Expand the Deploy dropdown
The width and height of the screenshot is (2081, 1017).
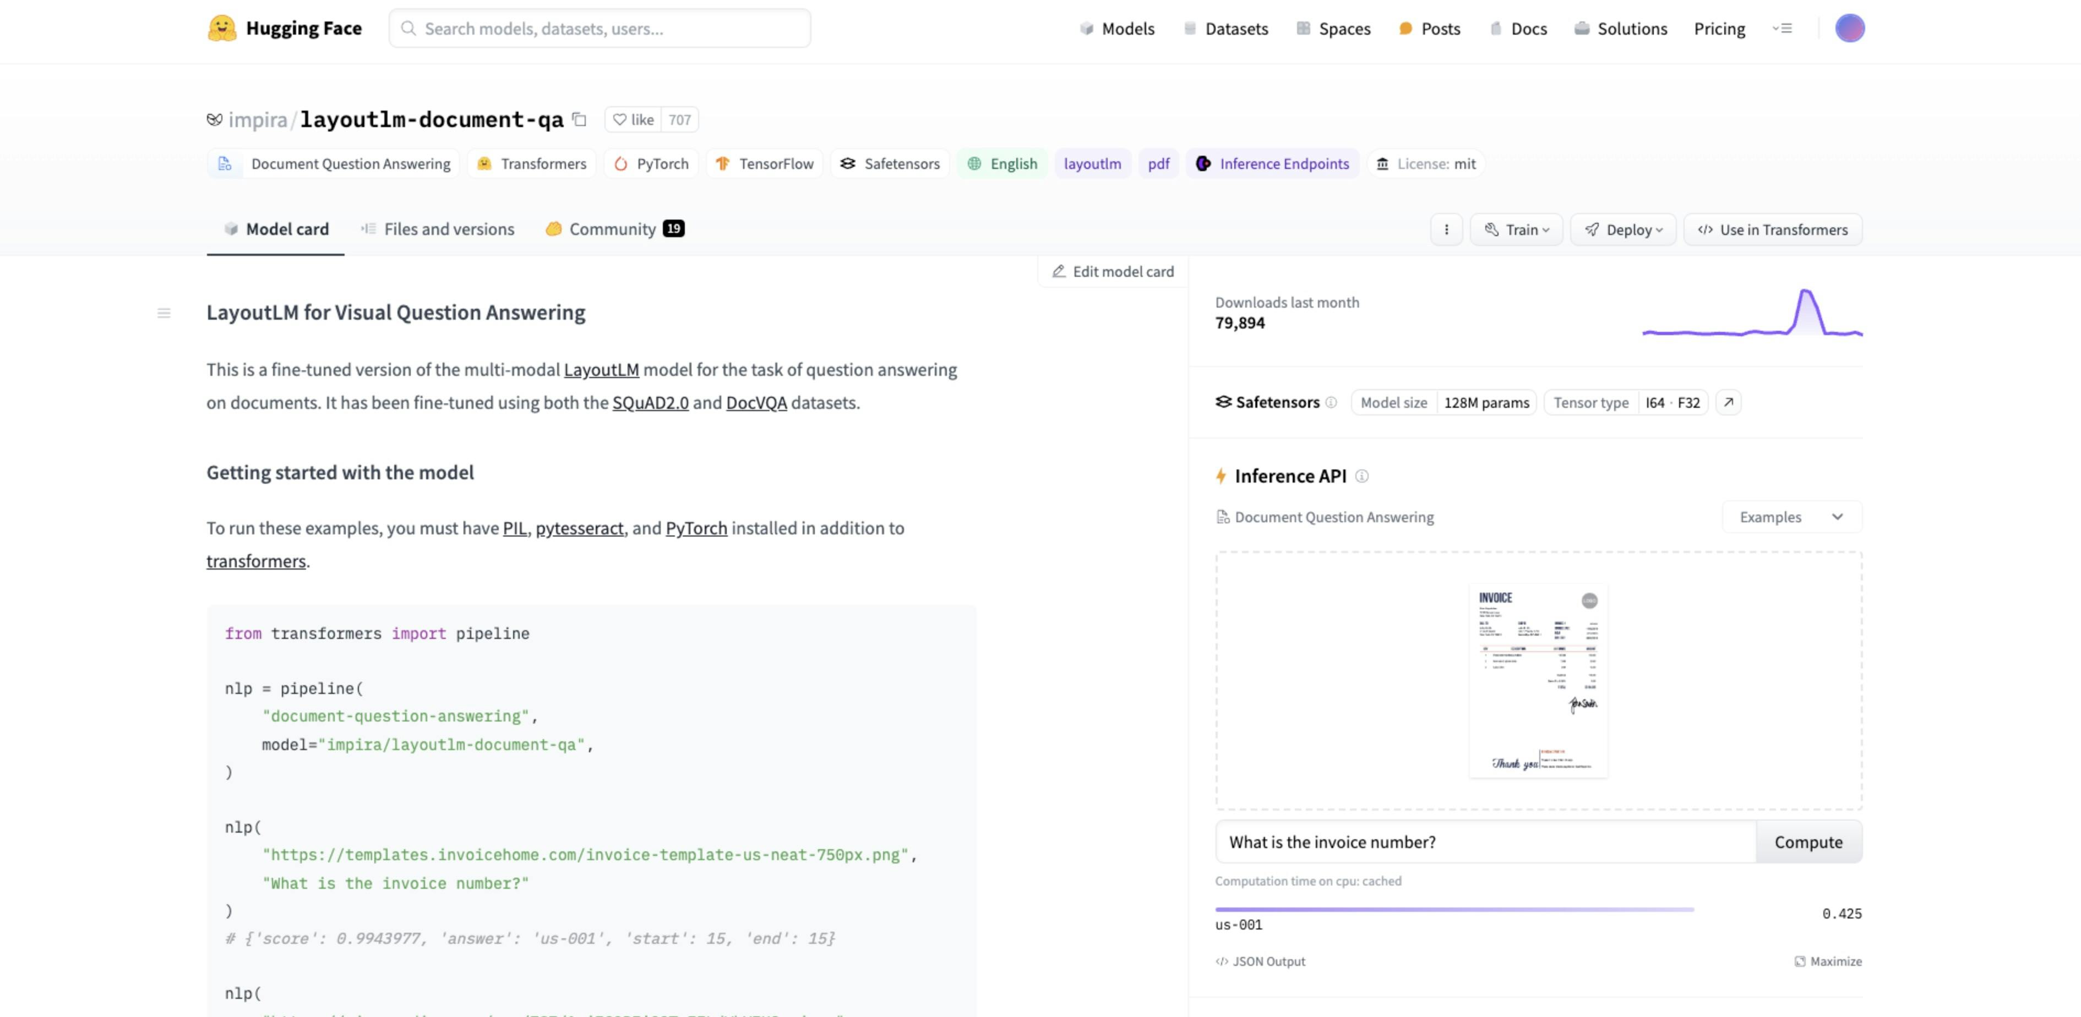point(1623,229)
